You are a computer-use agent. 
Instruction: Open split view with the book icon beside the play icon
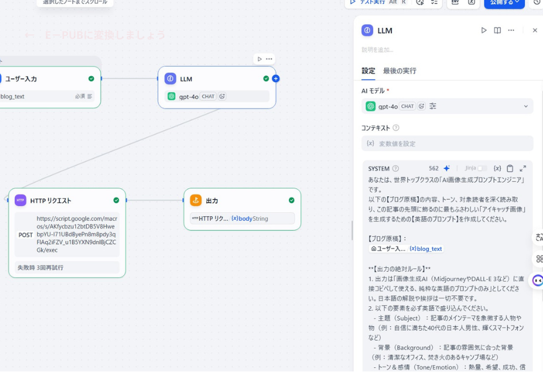click(496, 30)
